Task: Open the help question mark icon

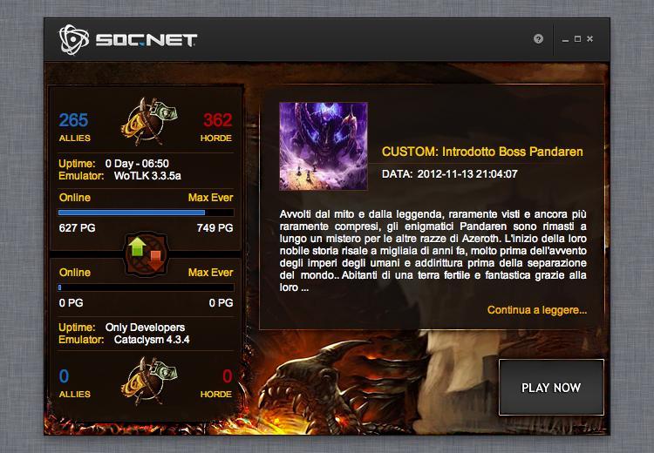Action: point(539,38)
